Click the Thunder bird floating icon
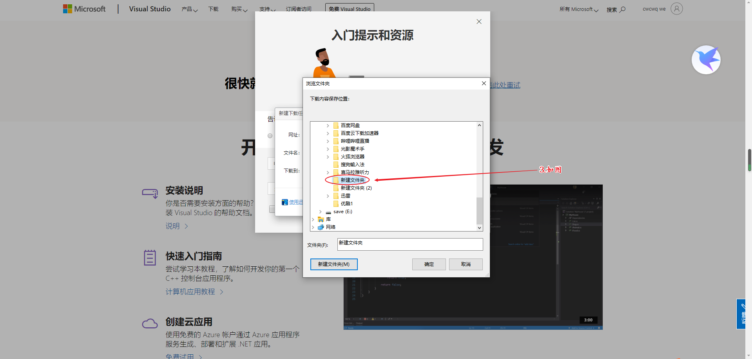Viewport: 752px width, 359px height. click(705, 59)
